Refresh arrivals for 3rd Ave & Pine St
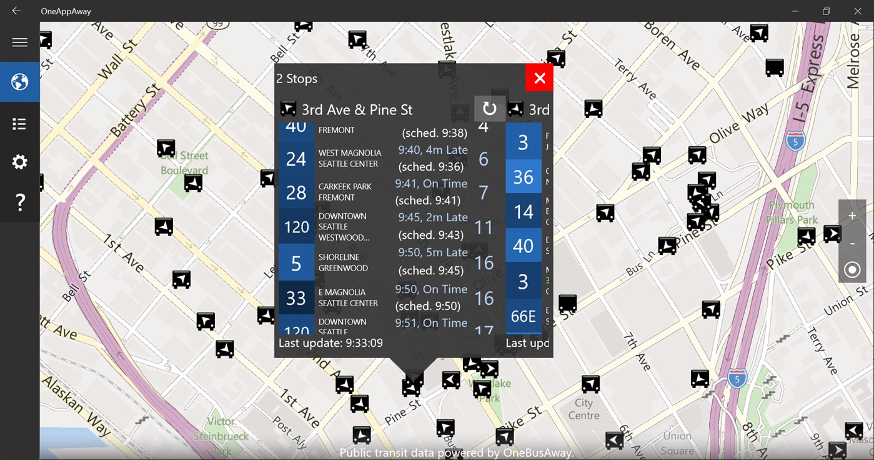Viewport: 874px width, 460px height. point(490,109)
